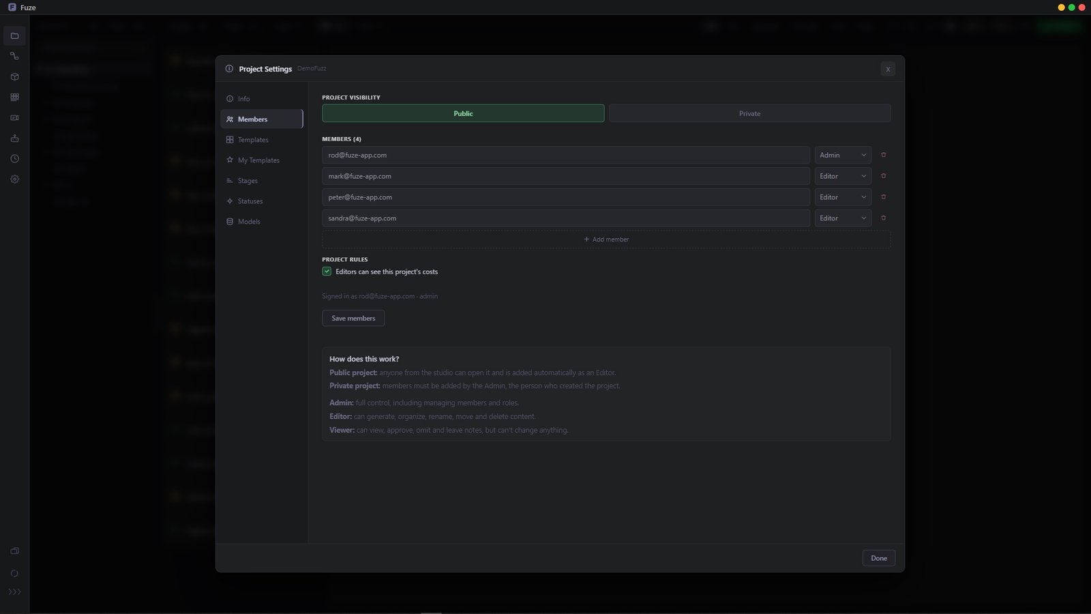Expand sidebar with triple chevron icon

(x=14, y=591)
